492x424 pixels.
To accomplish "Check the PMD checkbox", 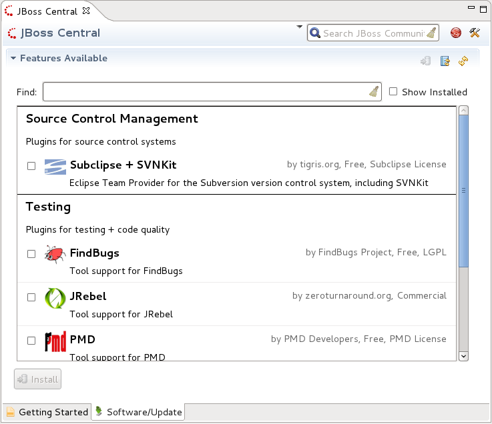I will click(31, 340).
